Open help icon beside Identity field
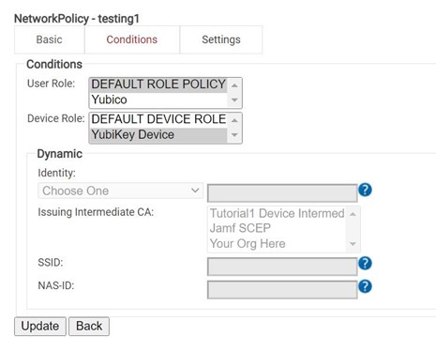Screen dimensions: 436x352 point(365,190)
